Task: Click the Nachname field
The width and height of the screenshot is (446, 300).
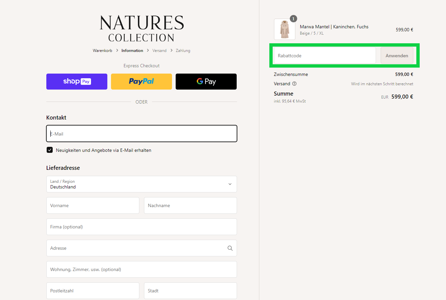Action: point(190,205)
